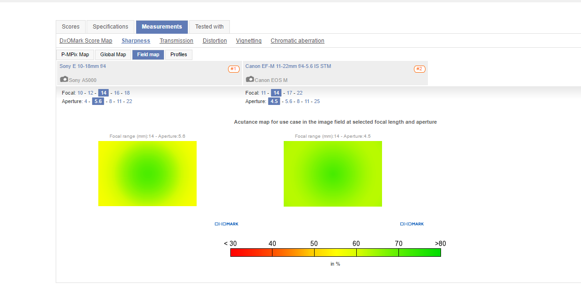Set Canon focal length to 11
Screen dimensions: 581x290
[264, 93]
